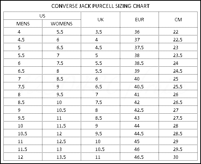201x164 pixels.
Task: Select the 26.5 CM cell
Action: 178,102
